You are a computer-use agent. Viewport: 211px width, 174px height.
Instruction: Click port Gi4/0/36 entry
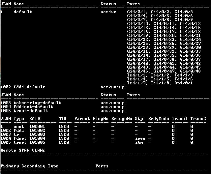pyautogui.click(x=190, y=55)
